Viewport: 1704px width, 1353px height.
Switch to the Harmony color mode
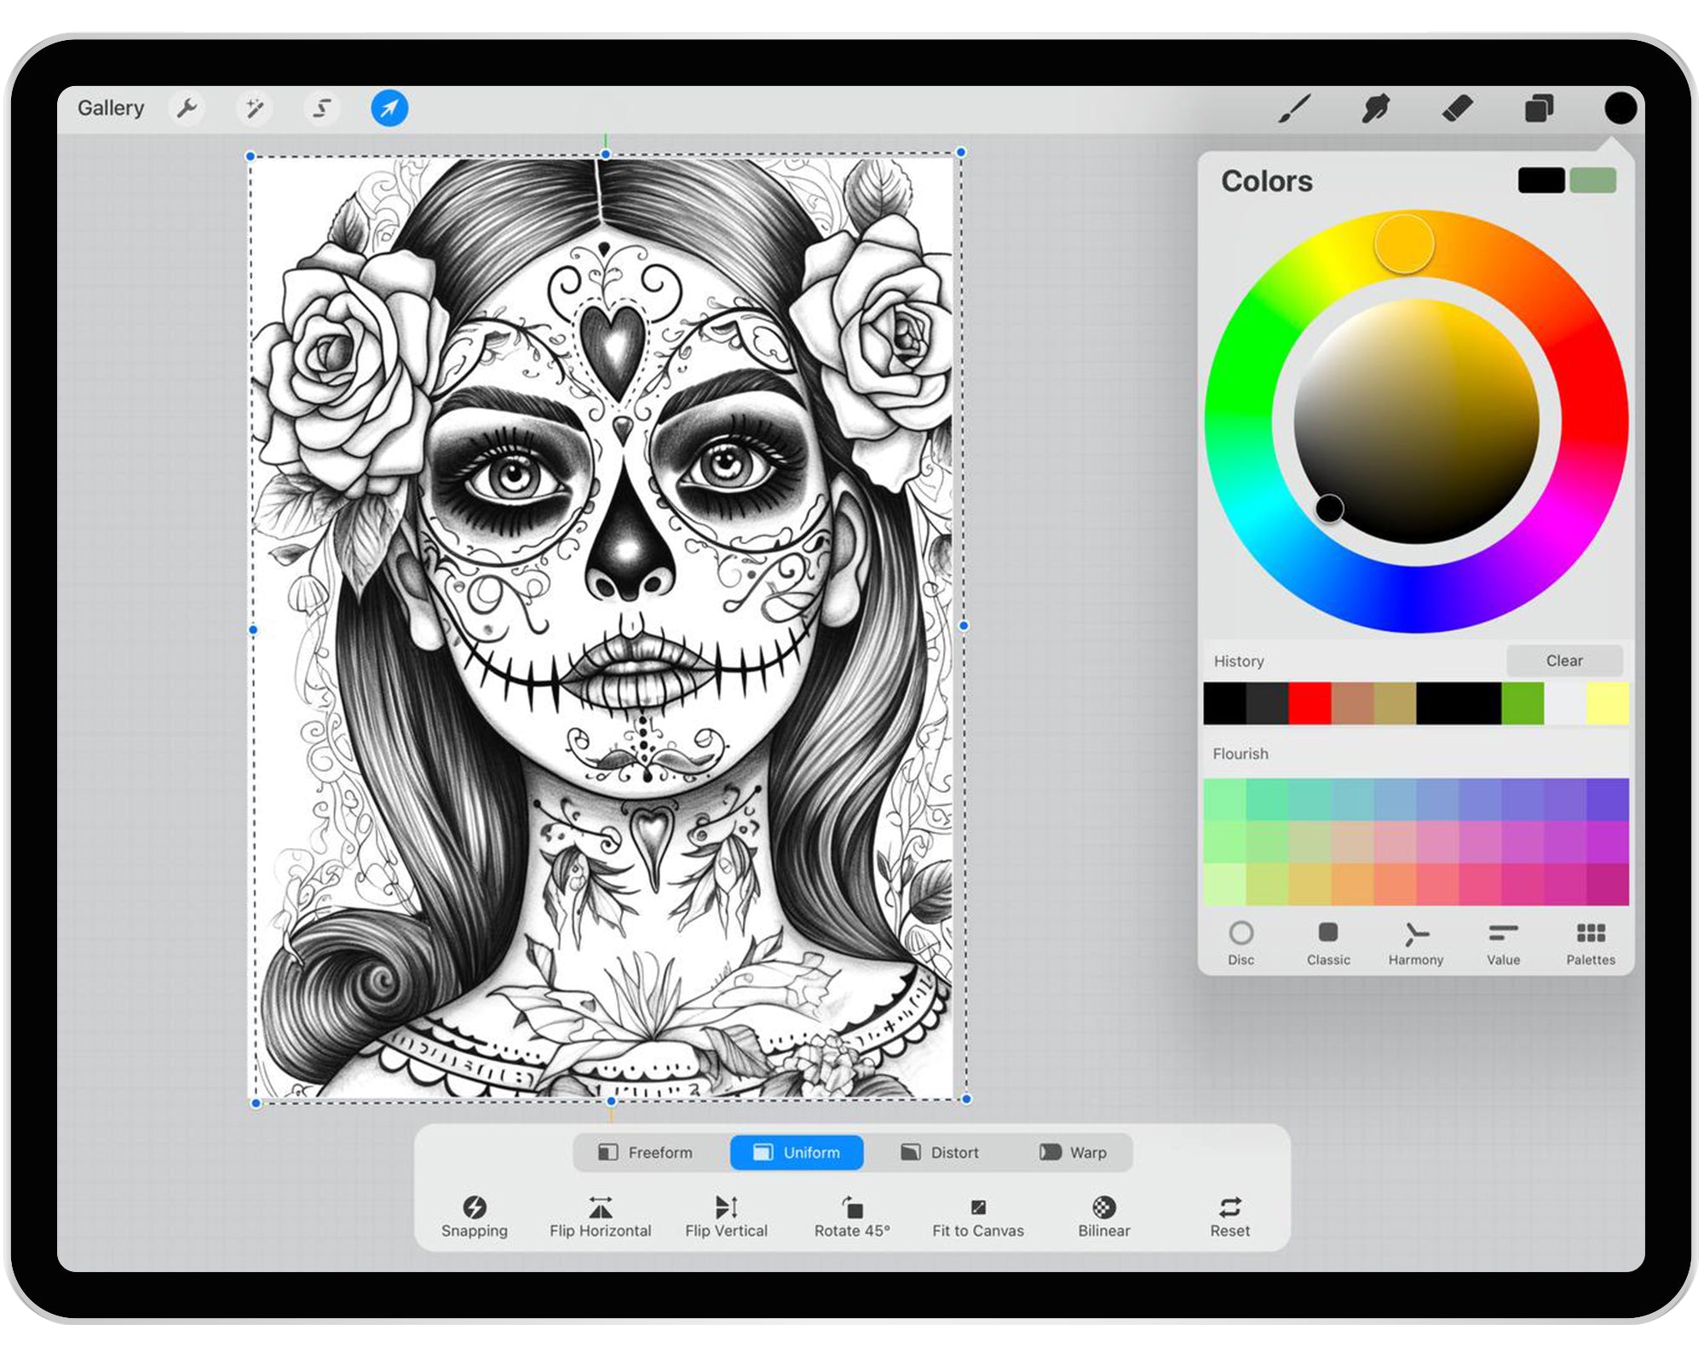tap(1415, 941)
